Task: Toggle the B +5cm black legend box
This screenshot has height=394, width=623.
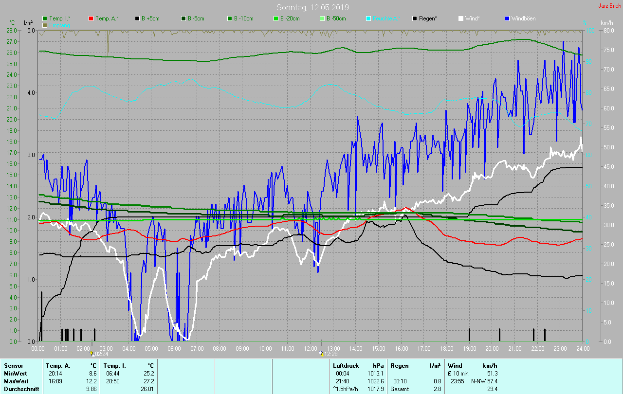Action: (138, 18)
